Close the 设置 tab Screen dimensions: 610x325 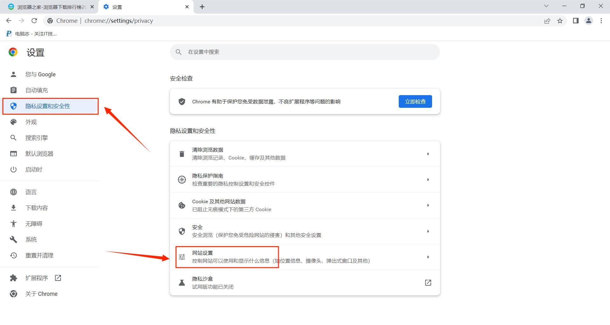(x=187, y=7)
